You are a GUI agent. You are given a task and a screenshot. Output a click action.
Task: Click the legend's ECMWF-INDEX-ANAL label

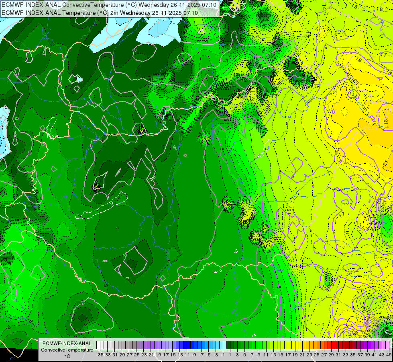click(67, 343)
